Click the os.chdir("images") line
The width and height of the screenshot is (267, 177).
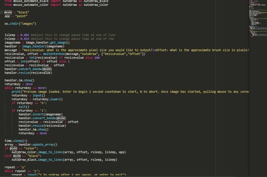tap(20, 23)
